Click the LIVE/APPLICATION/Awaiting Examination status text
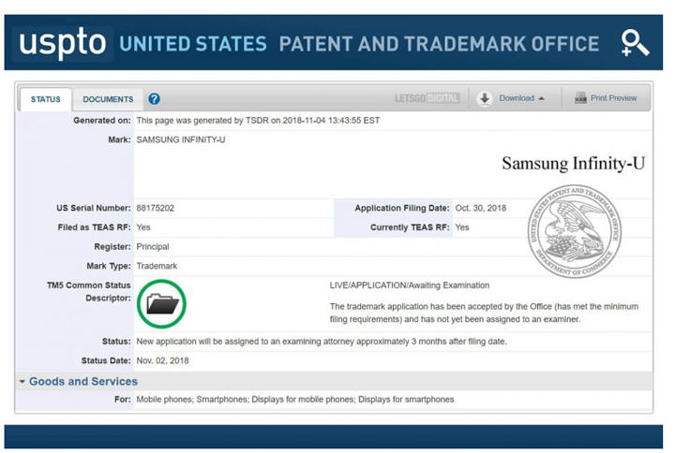This screenshot has height=453, width=675. point(409,285)
